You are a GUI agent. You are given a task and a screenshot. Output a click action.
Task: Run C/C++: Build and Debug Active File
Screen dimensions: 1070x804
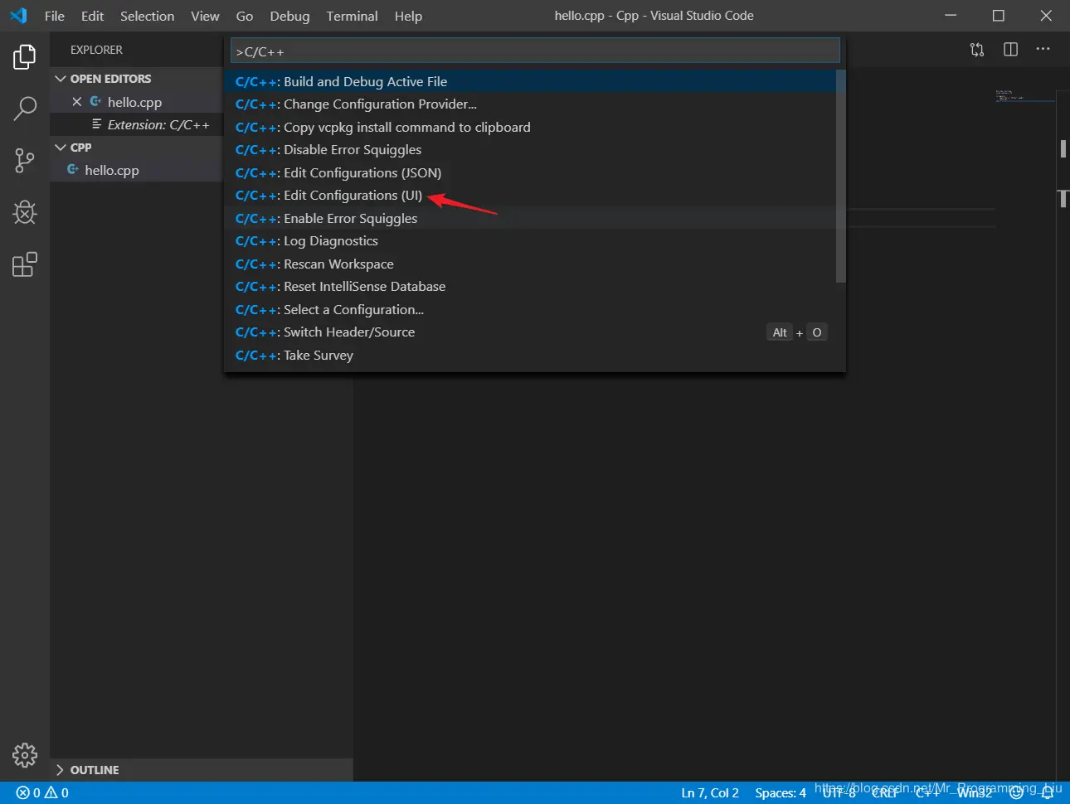coord(530,81)
